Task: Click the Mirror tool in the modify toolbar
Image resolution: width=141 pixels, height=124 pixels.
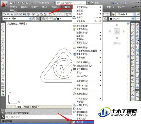Action: pyautogui.click(x=137, y=32)
